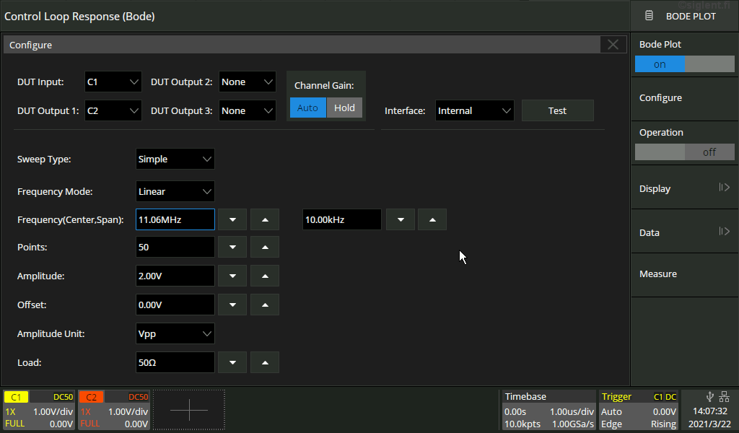Viewport: 739px width, 433px height.
Task: Toggle the Bode Plot on switch
Action: pos(684,64)
